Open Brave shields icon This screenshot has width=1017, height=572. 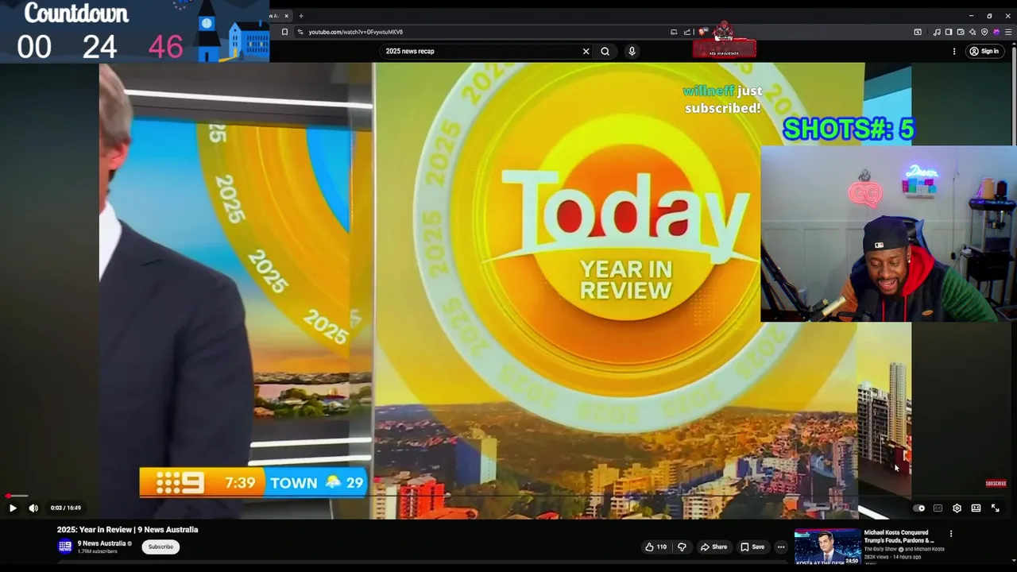point(702,32)
